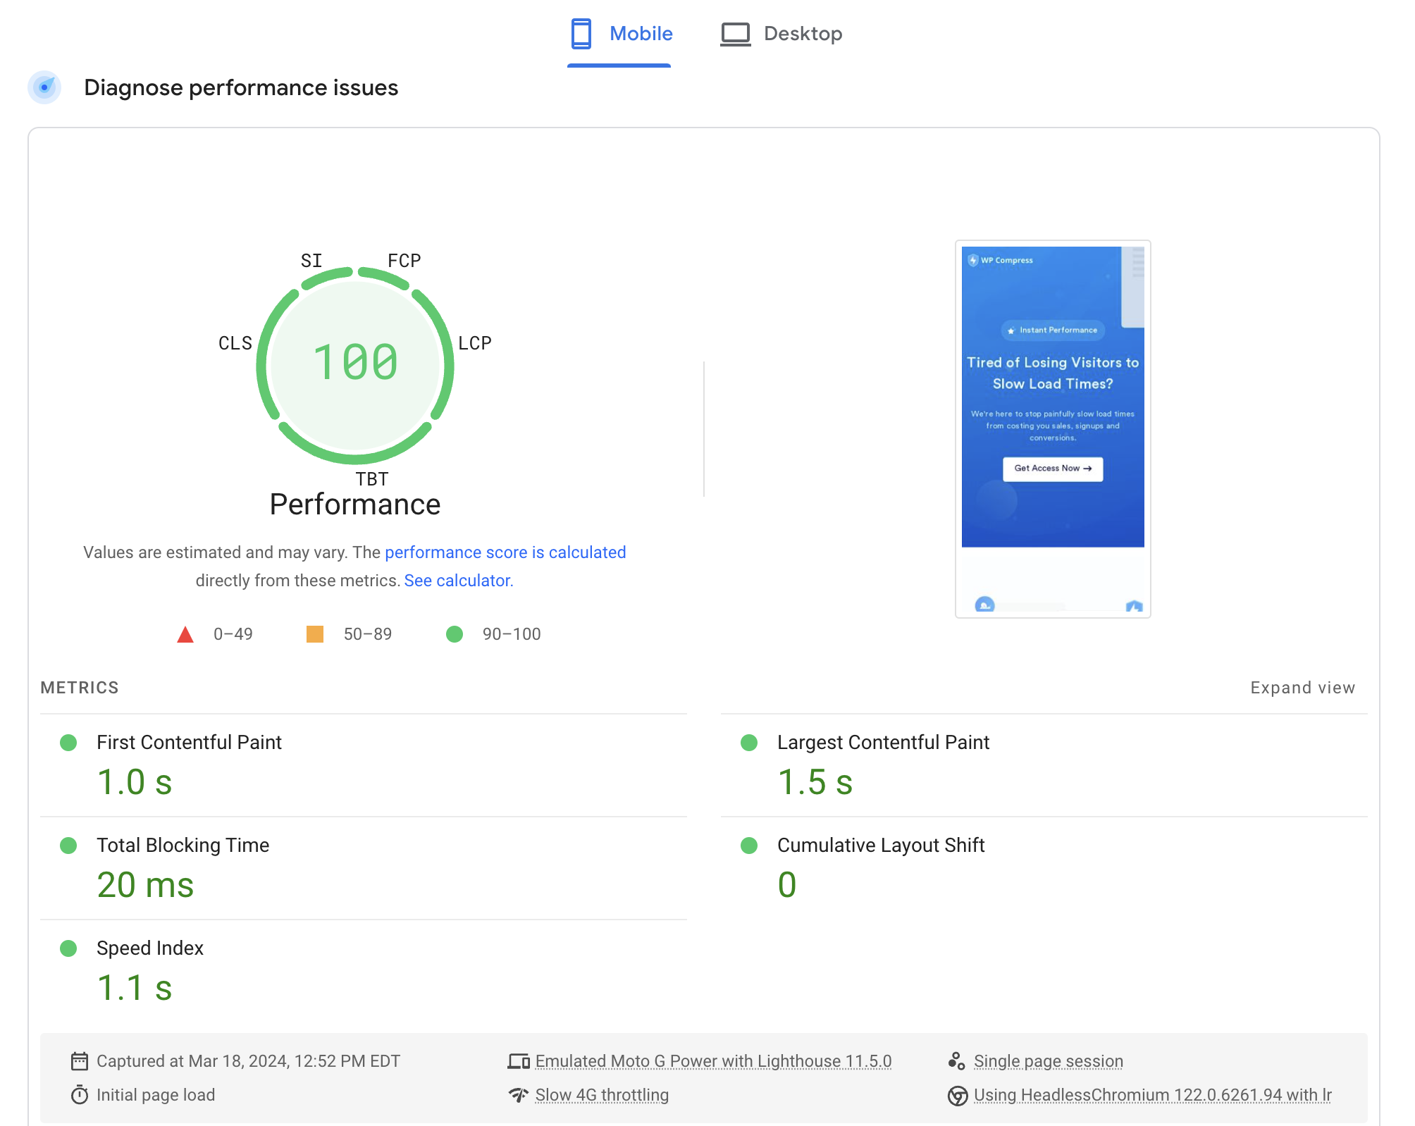
Task: Switch to the Mobile tab
Action: click(619, 34)
